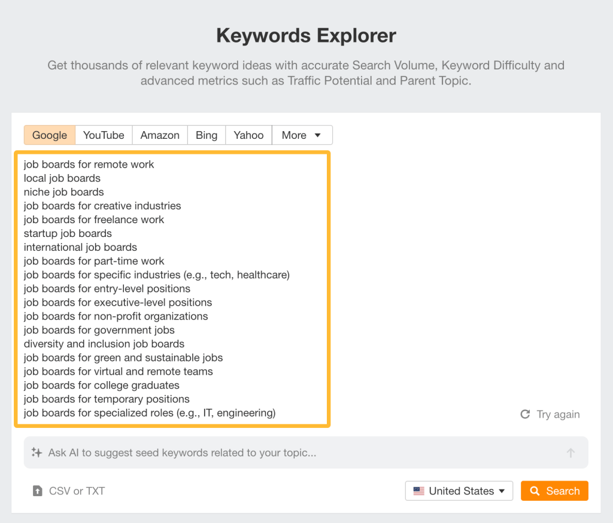Open the More search engines dropdown
The image size is (613, 523).
pos(302,135)
